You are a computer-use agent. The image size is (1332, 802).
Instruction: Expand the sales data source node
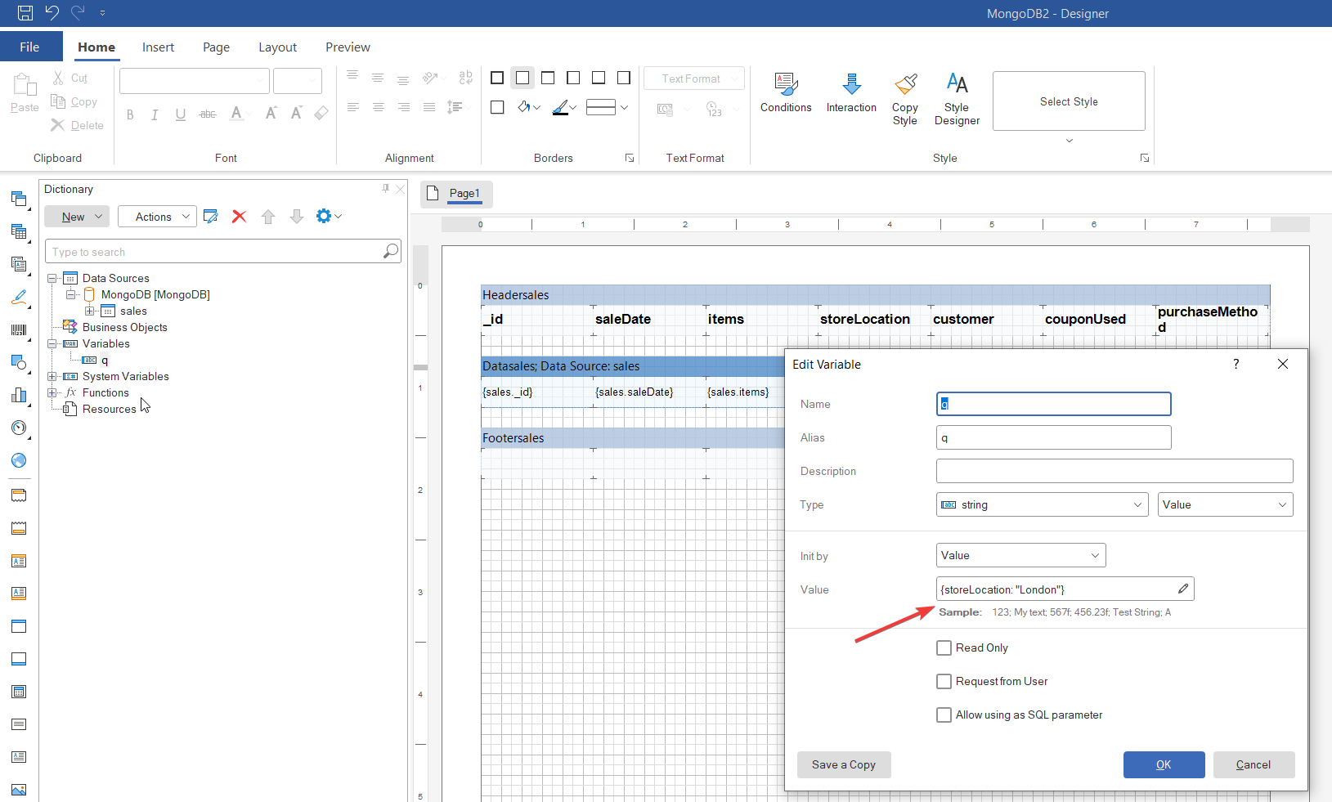click(x=90, y=311)
